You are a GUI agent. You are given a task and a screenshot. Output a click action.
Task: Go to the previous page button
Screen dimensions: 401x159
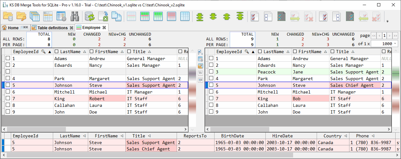[379, 36]
